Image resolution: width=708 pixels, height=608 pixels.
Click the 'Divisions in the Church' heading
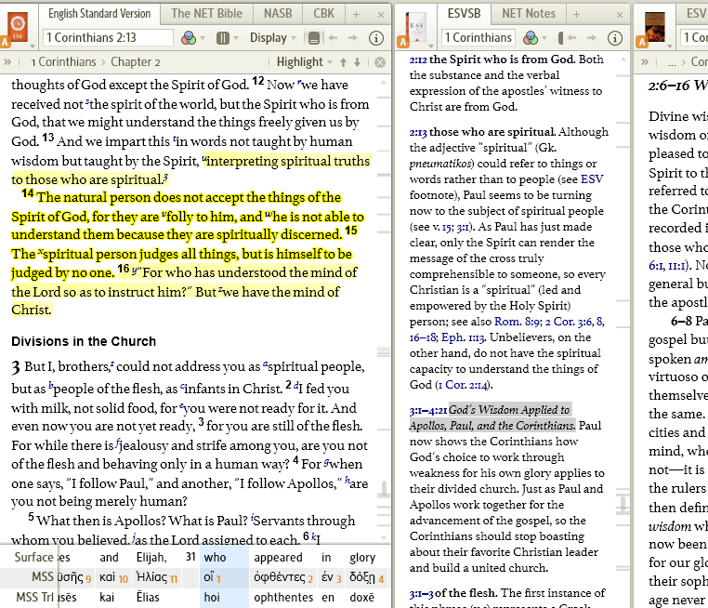(x=84, y=341)
